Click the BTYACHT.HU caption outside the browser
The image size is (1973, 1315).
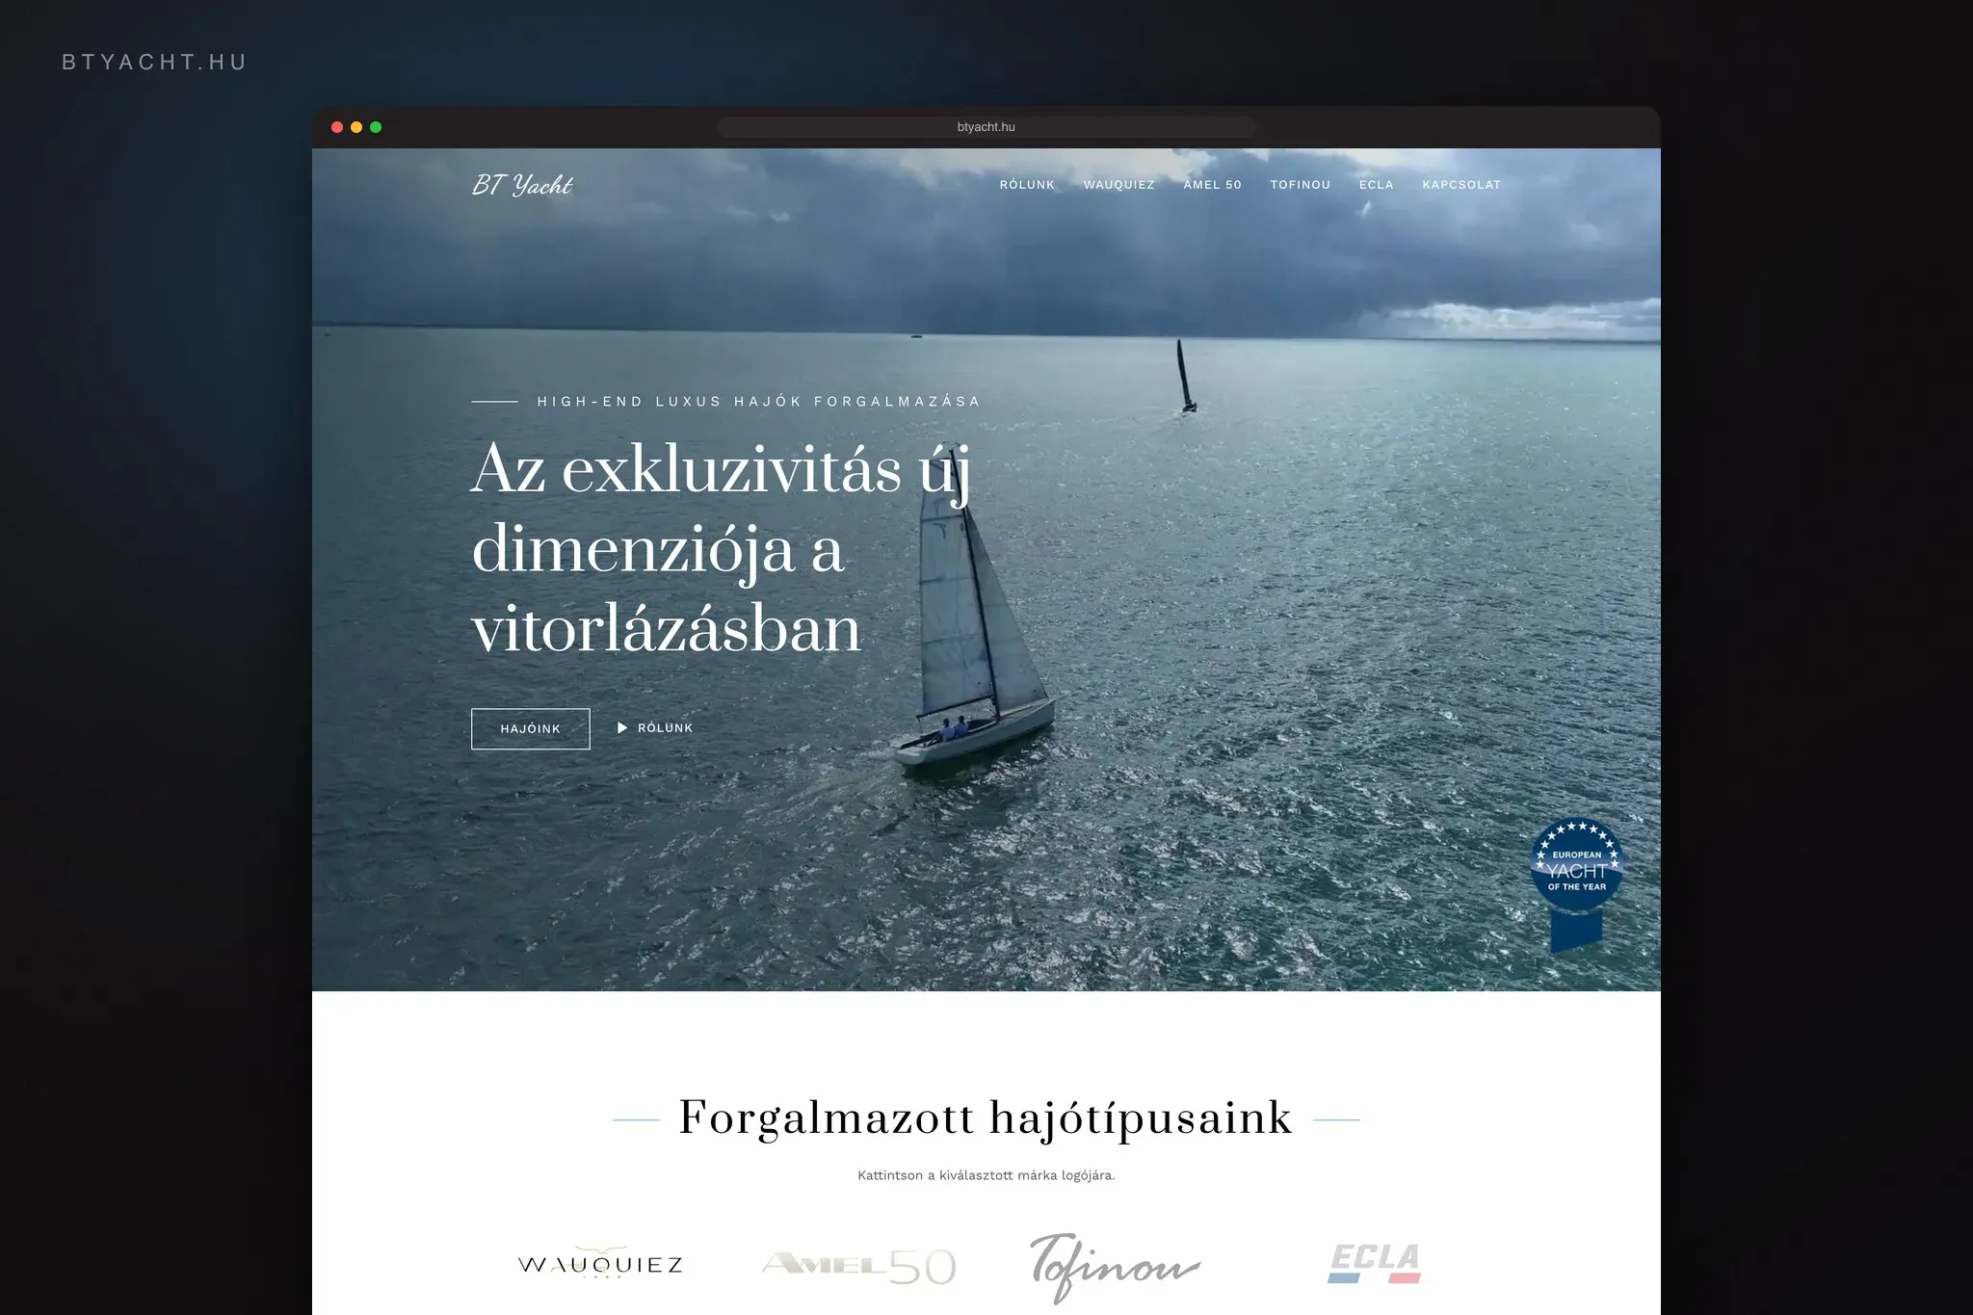coord(154,63)
